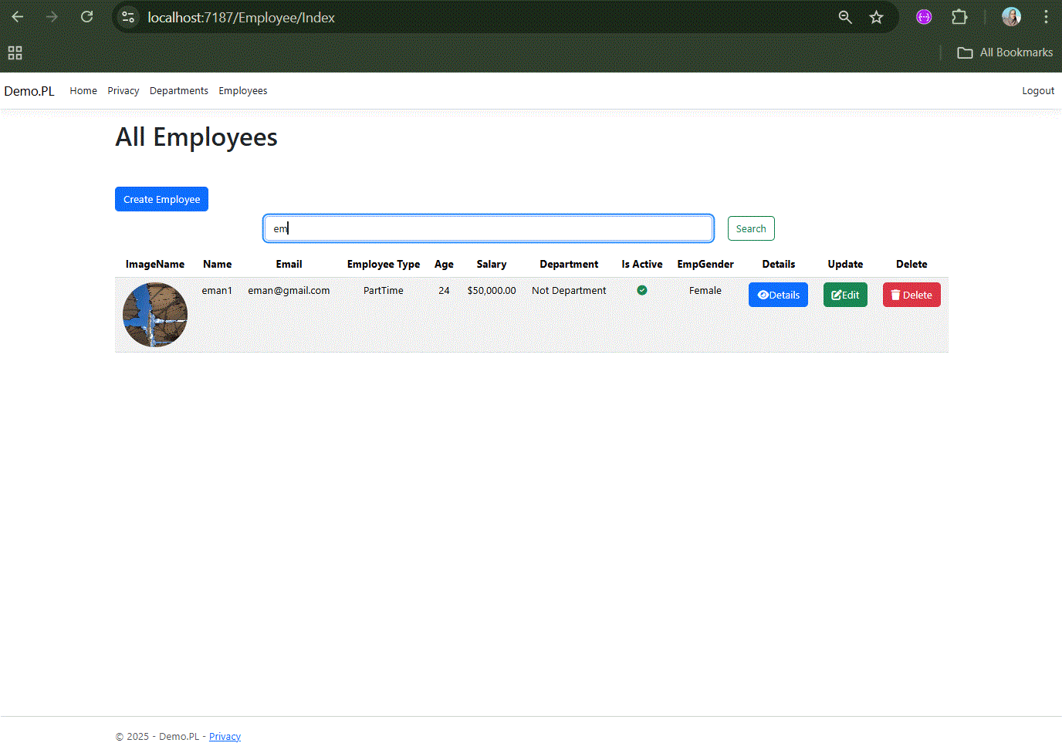Image resolution: width=1062 pixels, height=743 pixels.
Task: Click the age value 24
Action: click(444, 291)
